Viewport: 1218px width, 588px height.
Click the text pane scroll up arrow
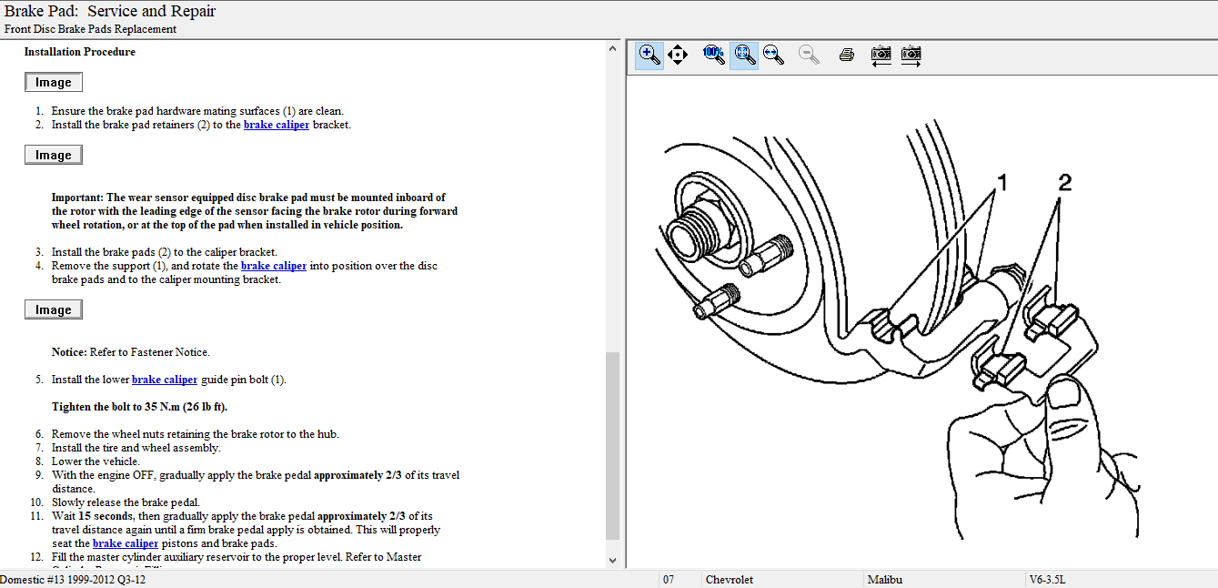[x=612, y=47]
